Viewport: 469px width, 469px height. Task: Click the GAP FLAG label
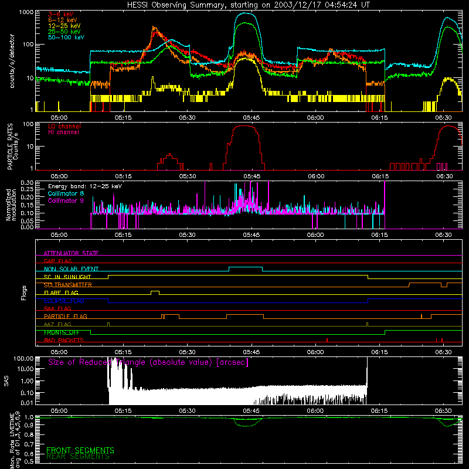57,261
